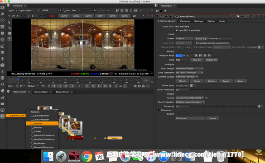
Task: Choose C_SphericalTransform from menu
Action: coord(42,135)
